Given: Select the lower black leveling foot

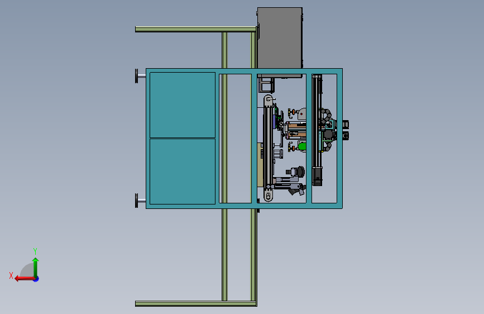Looking at the screenshot, I should [x=137, y=201].
